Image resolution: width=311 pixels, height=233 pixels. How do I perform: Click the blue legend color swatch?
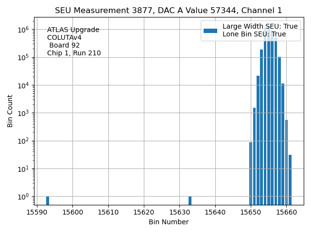click(x=210, y=31)
